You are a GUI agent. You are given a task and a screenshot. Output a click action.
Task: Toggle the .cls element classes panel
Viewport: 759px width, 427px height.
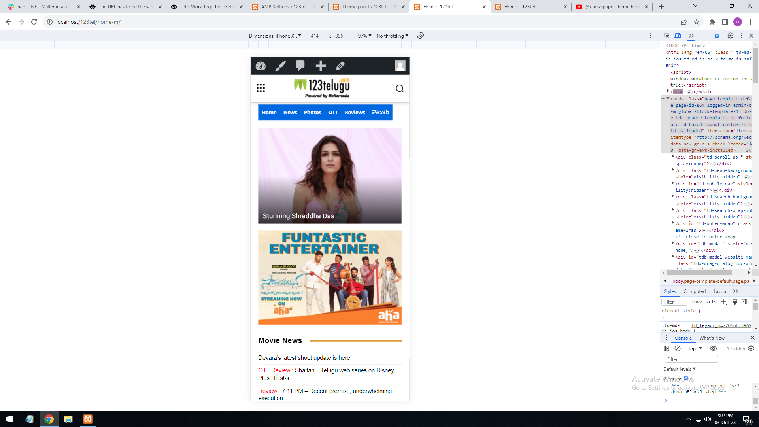[x=712, y=302]
